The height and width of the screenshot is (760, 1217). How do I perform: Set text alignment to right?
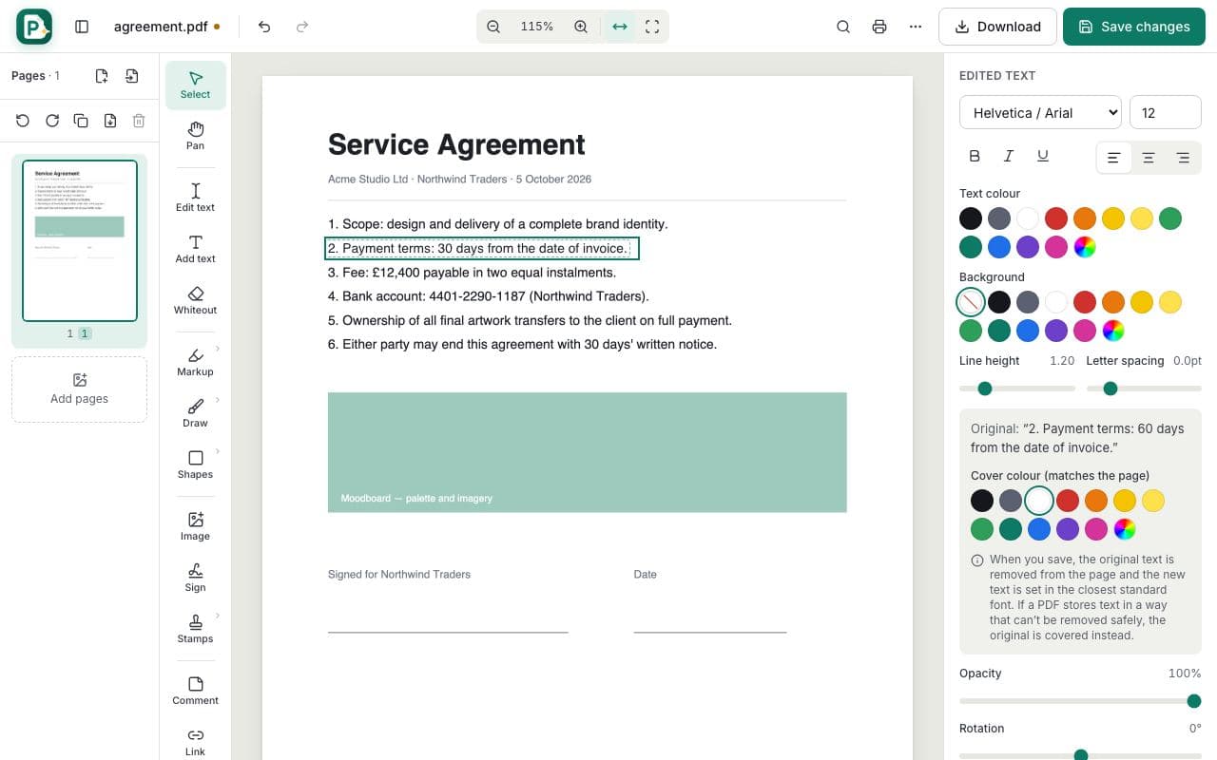(1183, 158)
